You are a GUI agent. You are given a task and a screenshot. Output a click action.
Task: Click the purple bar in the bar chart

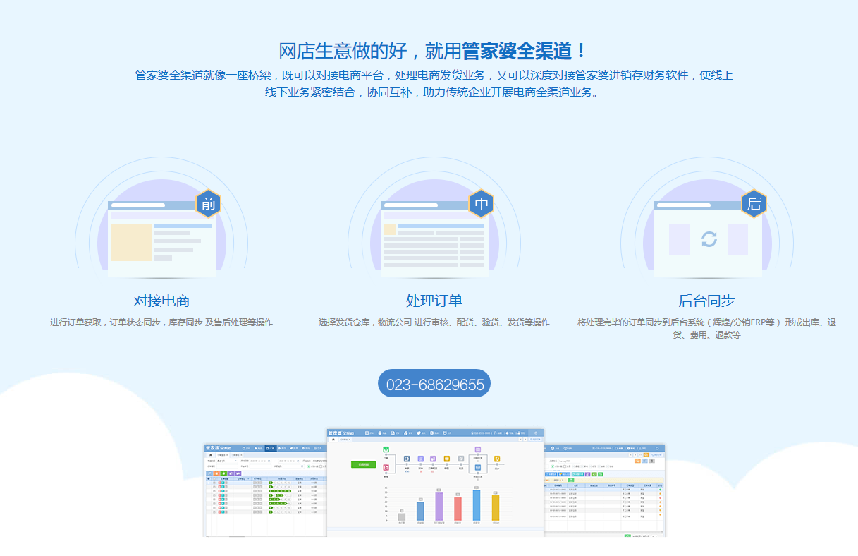tap(439, 506)
